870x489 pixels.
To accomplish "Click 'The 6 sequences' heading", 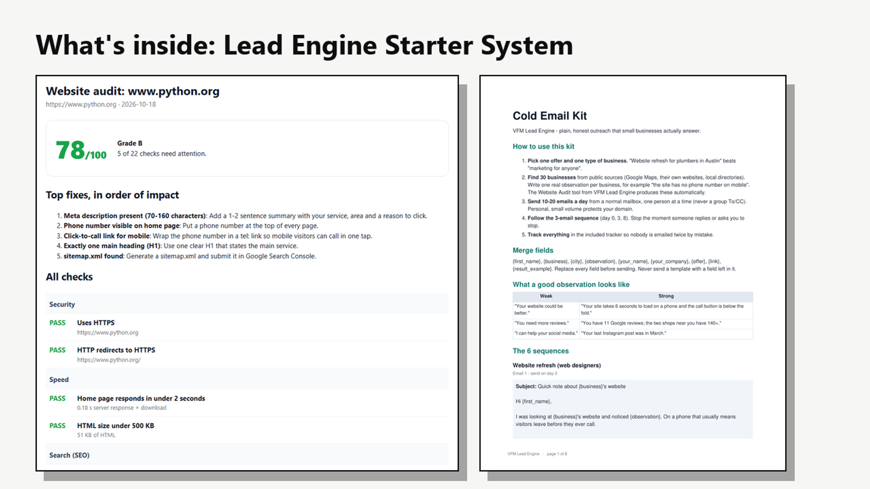I will pyautogui.click(x=541, y=351).
